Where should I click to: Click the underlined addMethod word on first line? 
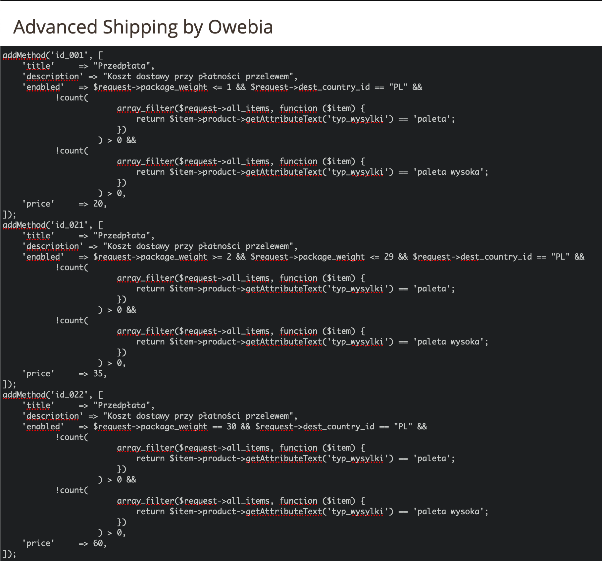click(x=24, y=55)
